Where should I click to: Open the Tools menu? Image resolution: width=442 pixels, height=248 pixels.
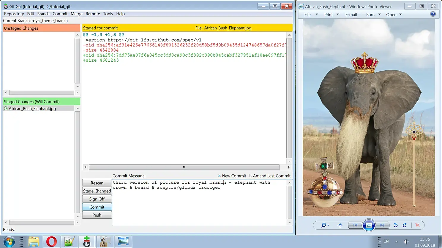click(108, 14)
